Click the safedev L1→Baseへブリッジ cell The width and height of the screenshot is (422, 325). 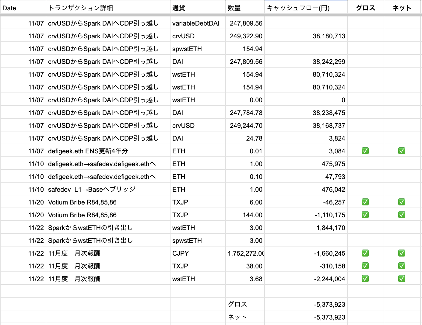[108, 190]
